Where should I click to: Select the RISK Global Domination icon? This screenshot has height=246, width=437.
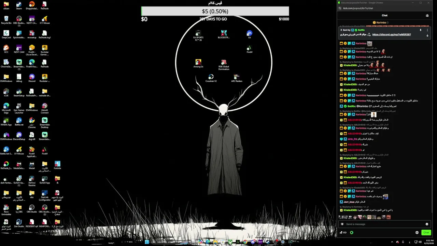click(224, 65)
